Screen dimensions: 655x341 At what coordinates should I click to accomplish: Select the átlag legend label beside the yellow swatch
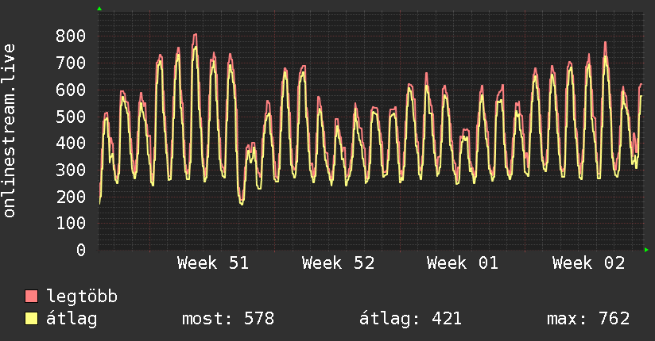pyautogui.click(x=72, y=319)
